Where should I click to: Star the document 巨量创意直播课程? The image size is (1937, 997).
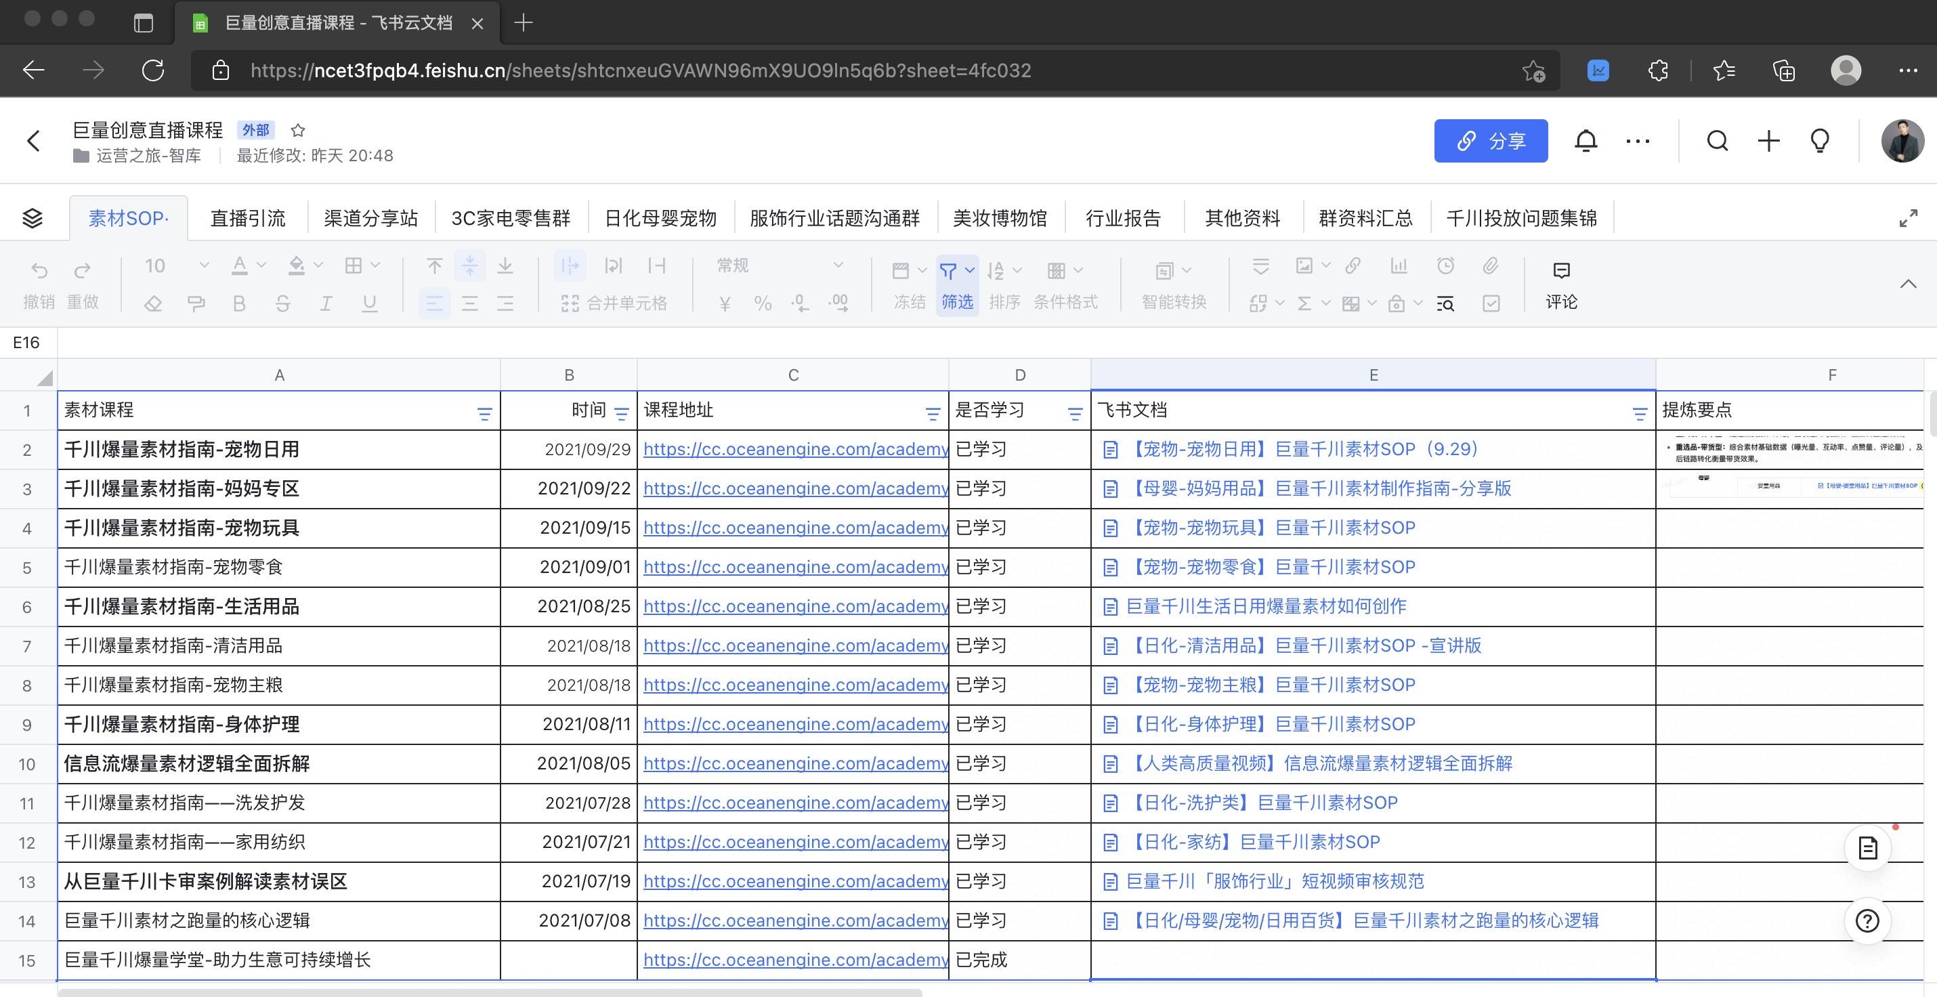pyautogui.click(x=298, y=130)
